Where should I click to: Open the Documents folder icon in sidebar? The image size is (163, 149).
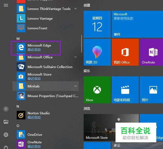6,122
